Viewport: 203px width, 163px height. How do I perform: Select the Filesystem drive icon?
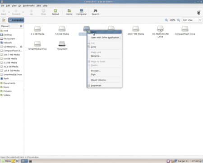coord(62,43)
